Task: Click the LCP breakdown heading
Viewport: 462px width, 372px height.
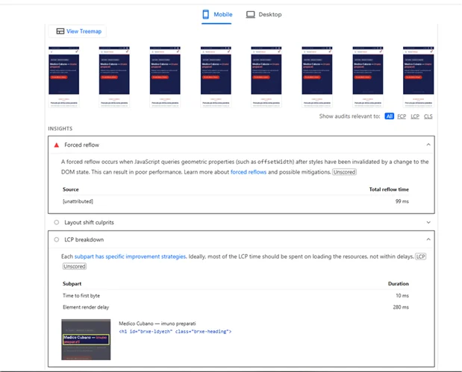Action: click(x=84, y=239)
